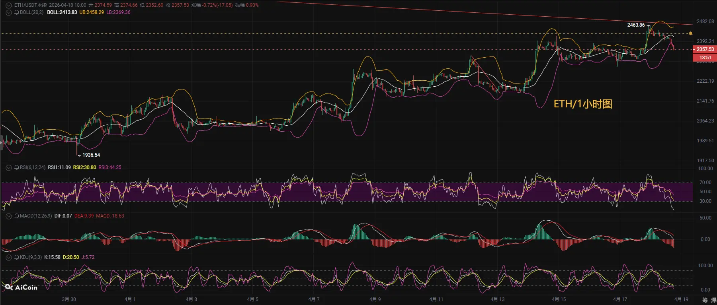Click the 1917.50 price axis label
The height and width of the screenshot is (305, 717).
click(x=705, y=161)
